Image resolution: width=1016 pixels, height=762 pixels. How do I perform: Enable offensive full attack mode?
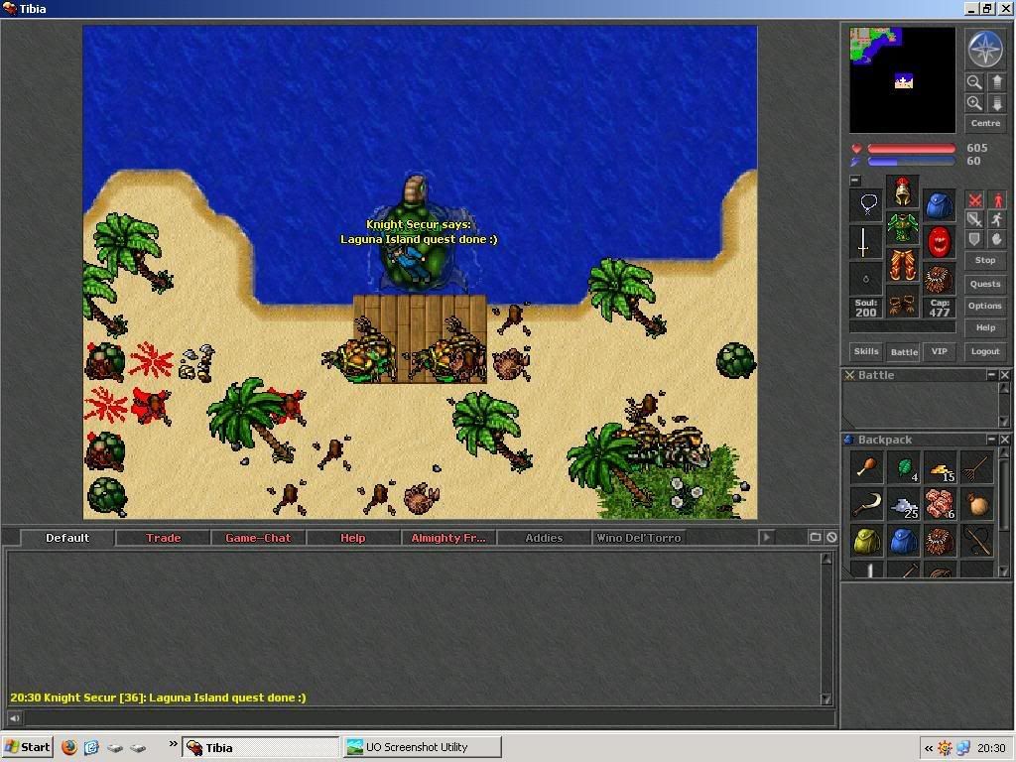pyautogui.click(x=974, y=200)
